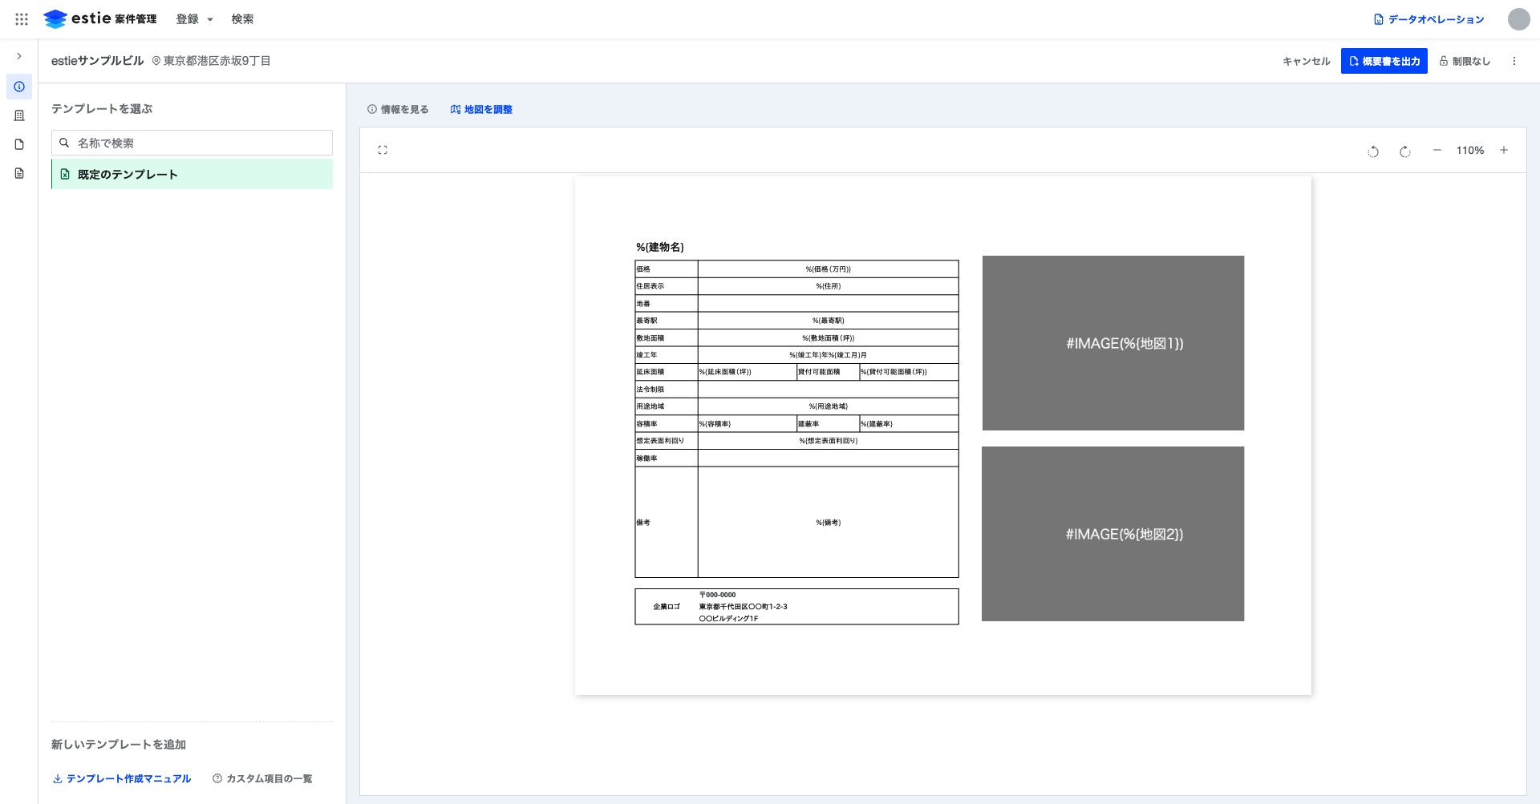Expand the left sidebar chevron
Screen dimensions: 1540x804
pyautogui.click(x=19, y=56)
